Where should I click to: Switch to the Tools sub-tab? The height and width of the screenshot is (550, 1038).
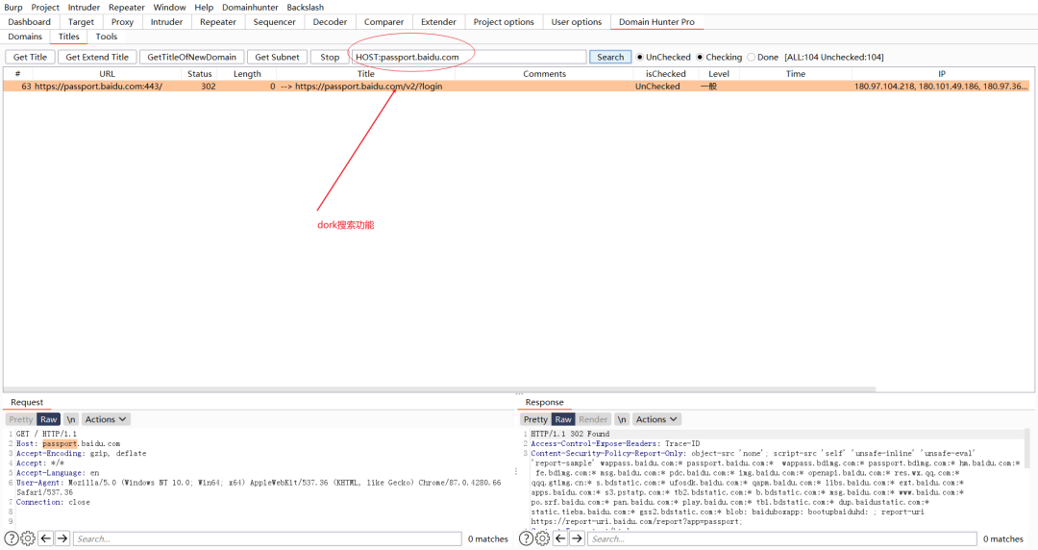pos(107,37)
